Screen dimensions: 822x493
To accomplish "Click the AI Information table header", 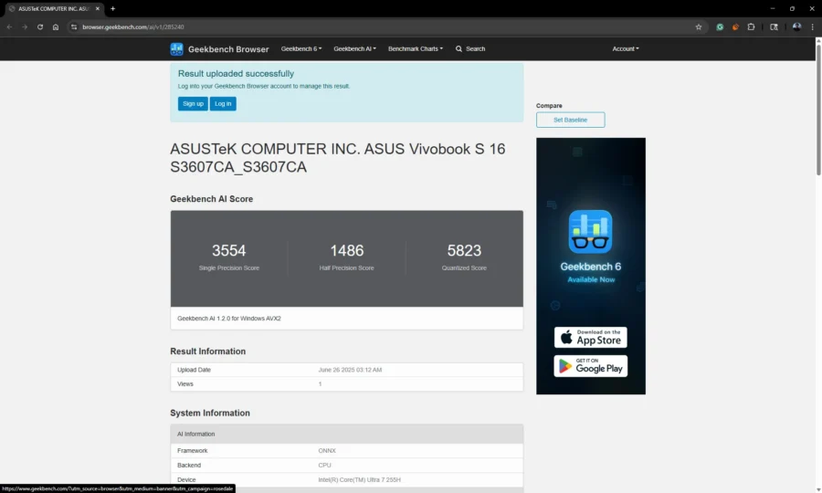I will pos(346,434).
